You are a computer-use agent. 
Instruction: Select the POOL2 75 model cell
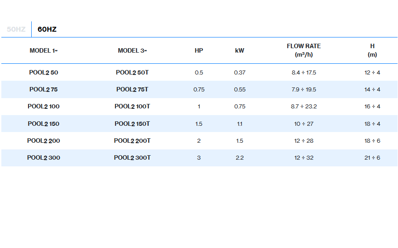coord(43,90)
